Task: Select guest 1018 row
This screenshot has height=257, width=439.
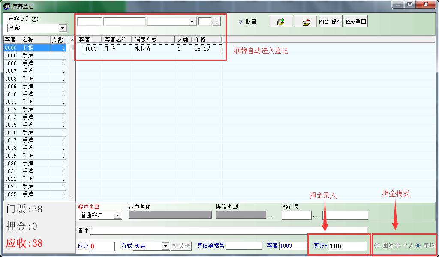Action: coord(35,148)
